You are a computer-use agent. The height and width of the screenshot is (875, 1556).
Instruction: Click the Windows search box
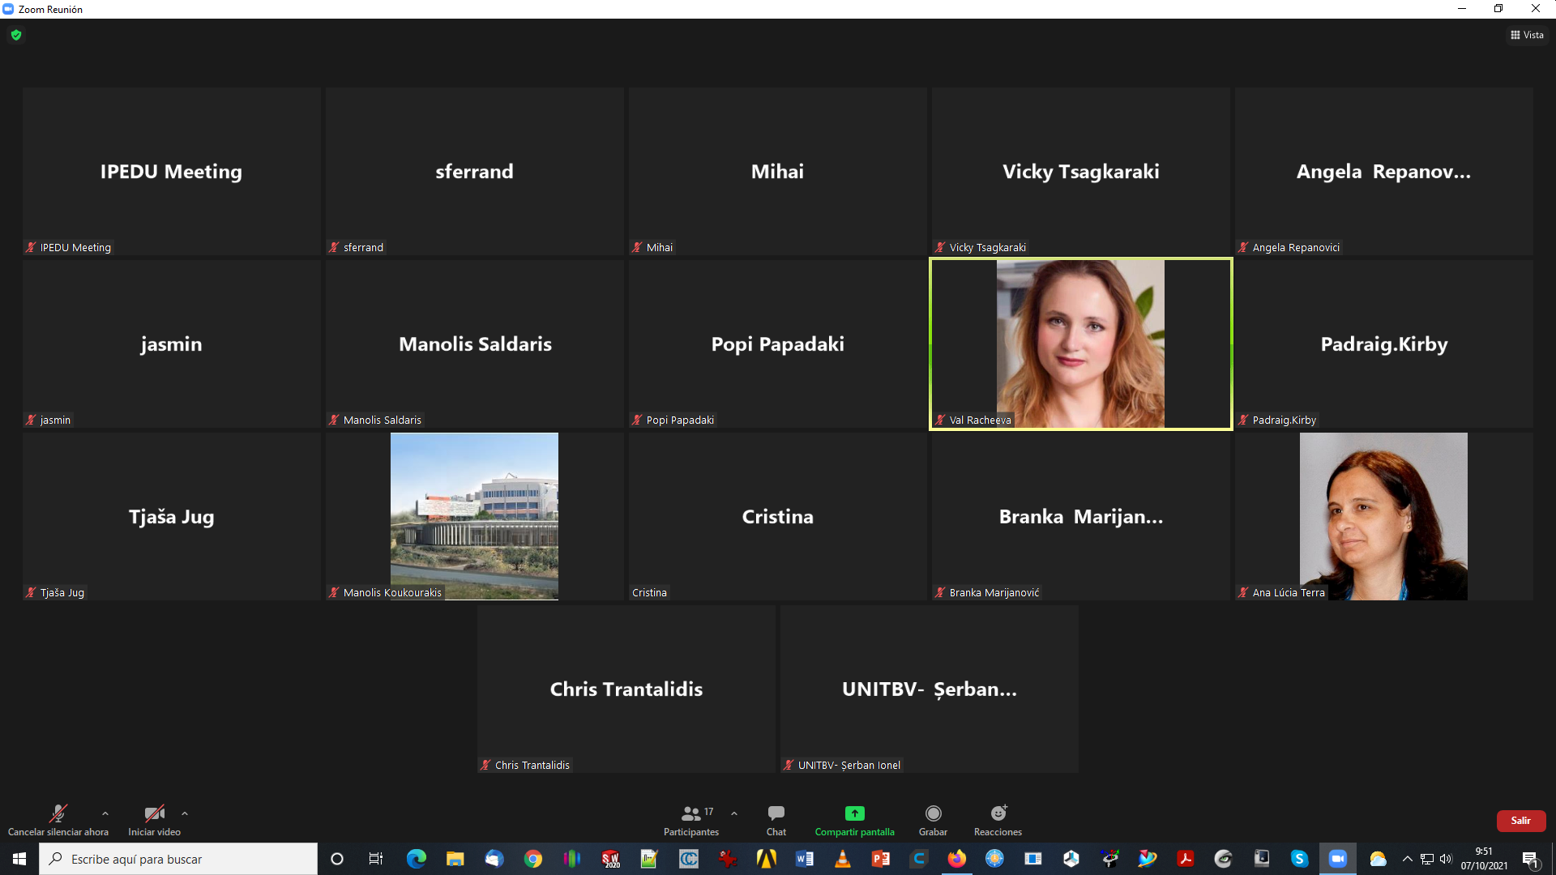(178, 859)
